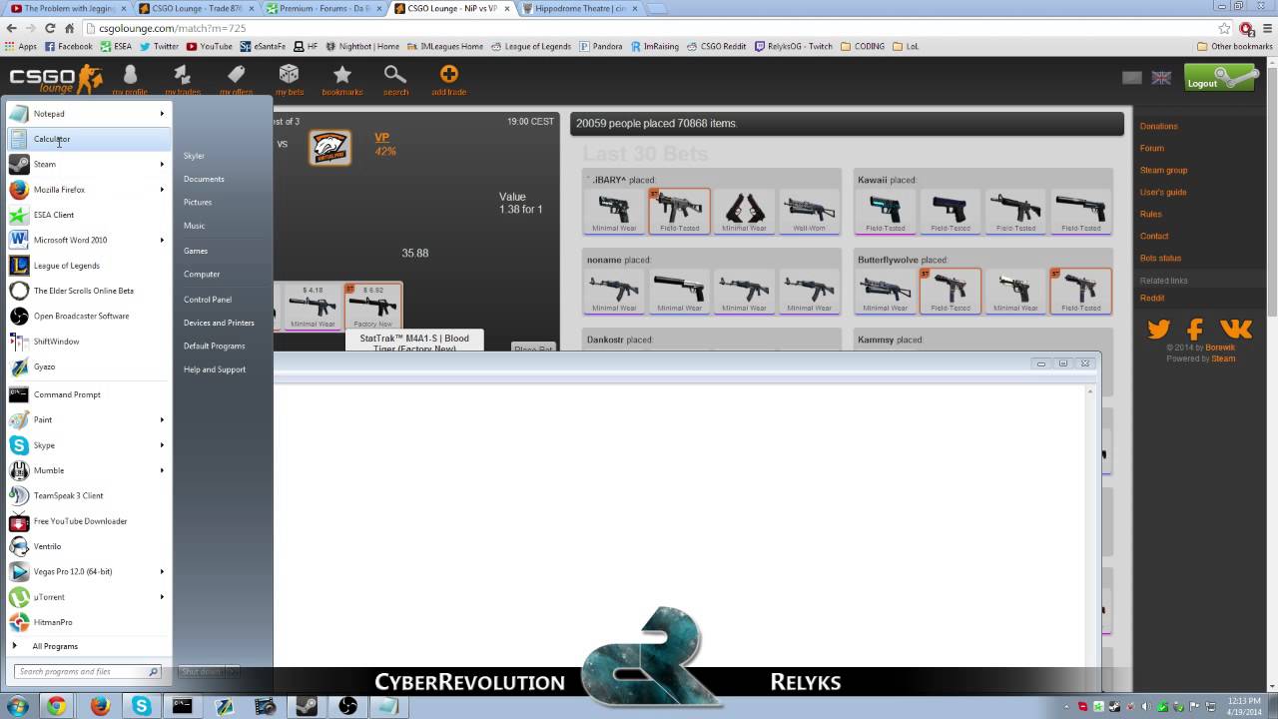Image resolution: width=1278 pixels, height=719 pixels.
Task: Click the add trade plus icon
Action: (x=448, y=79)
